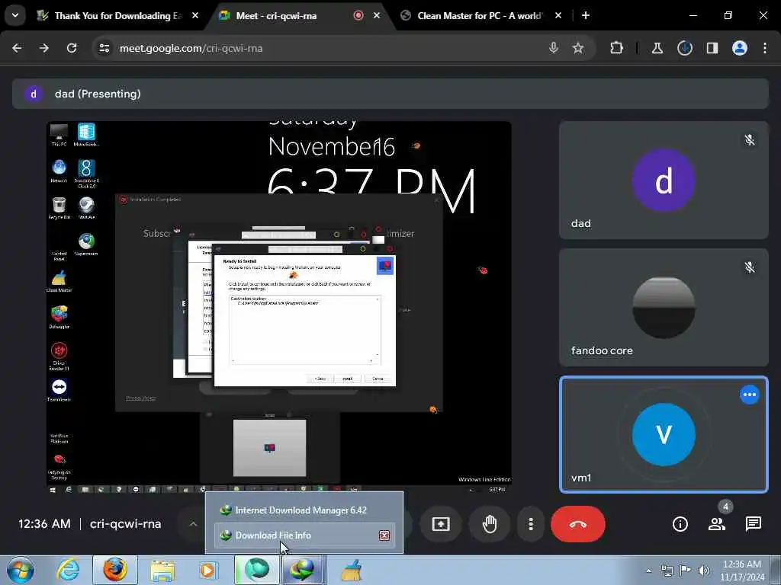
Task: Show hidden system tray icons
Action: click(x=648, y=571)
